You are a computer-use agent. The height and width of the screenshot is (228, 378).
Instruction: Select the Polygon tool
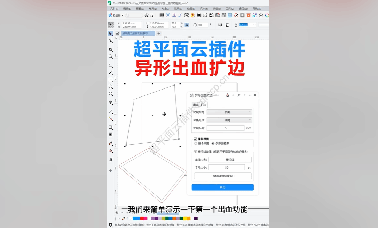point(110,94)
